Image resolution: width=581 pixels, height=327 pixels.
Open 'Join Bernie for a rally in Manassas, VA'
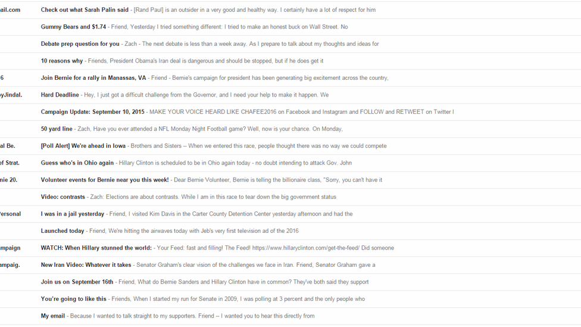(x=290, y=78)
